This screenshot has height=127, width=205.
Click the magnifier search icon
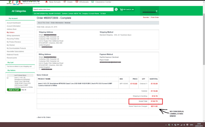pyautogui.click(x=116, y=9)
